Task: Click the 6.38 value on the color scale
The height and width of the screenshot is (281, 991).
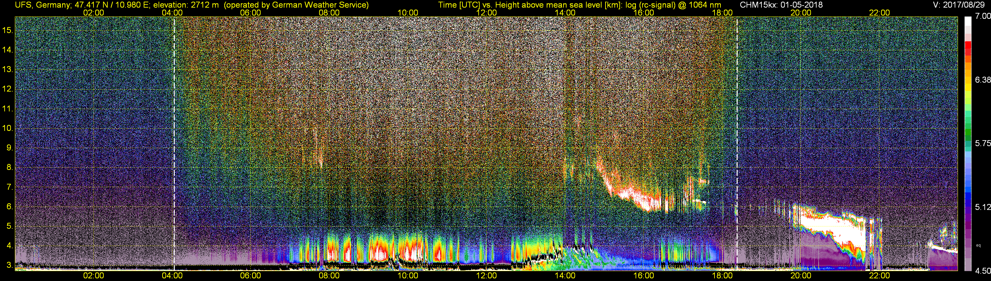Action: (x=983, y=80)
